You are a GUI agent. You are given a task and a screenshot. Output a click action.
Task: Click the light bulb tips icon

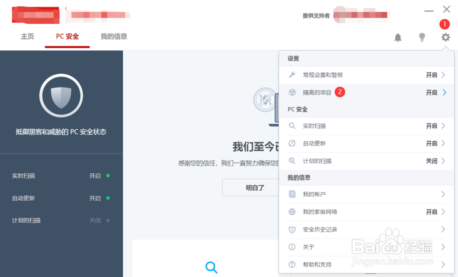[x=421, y=38]
